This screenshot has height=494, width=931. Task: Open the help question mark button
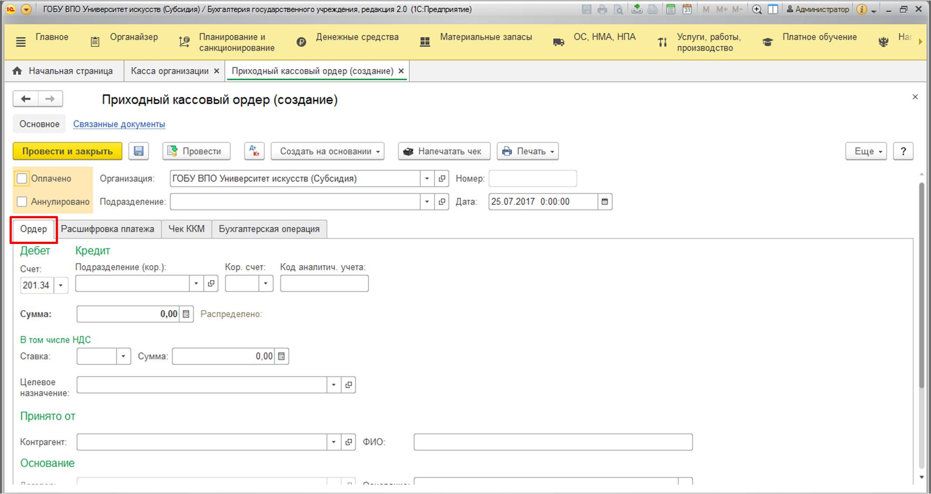click(903, 151)
